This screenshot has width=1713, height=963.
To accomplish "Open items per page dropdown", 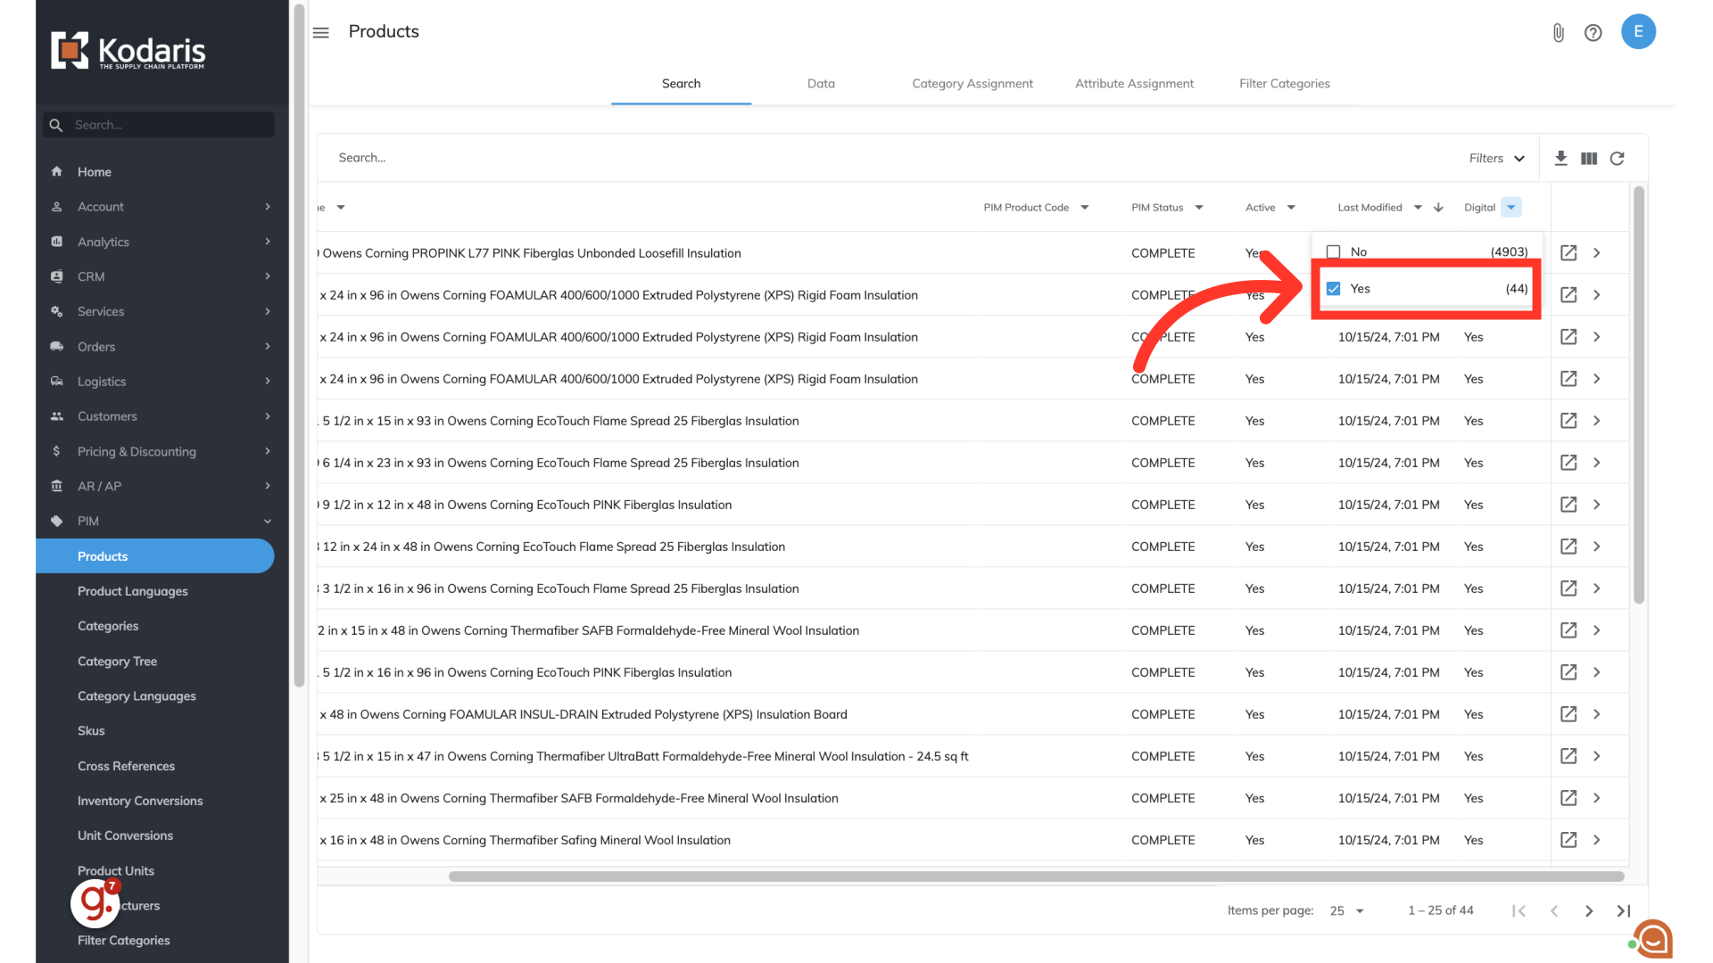I will click(1347, 910).
